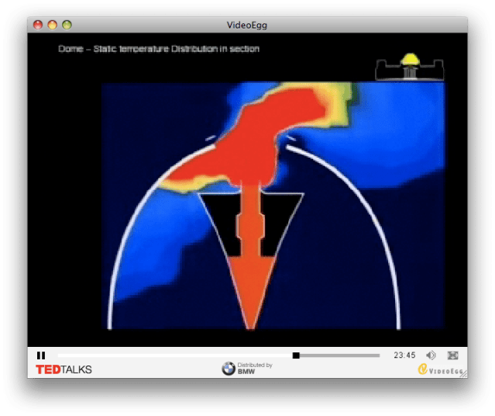The width and height of the screenshot is (495, 416).
Task: Click the progress bar's black playhead handle
Action: click(x=296, y=355)
